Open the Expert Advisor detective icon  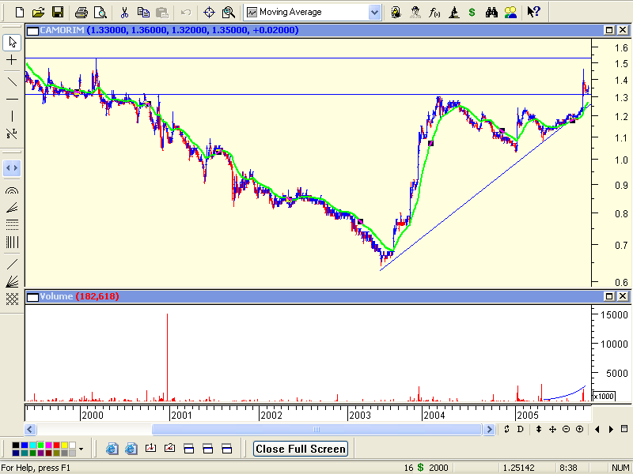coord(415,13)
